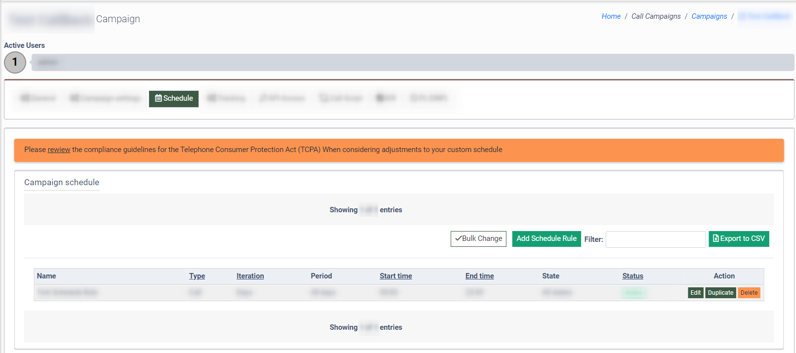Delete the schedule rule using orange button
Viewport: 796px width, 353px height.
(x=749, y=293)
